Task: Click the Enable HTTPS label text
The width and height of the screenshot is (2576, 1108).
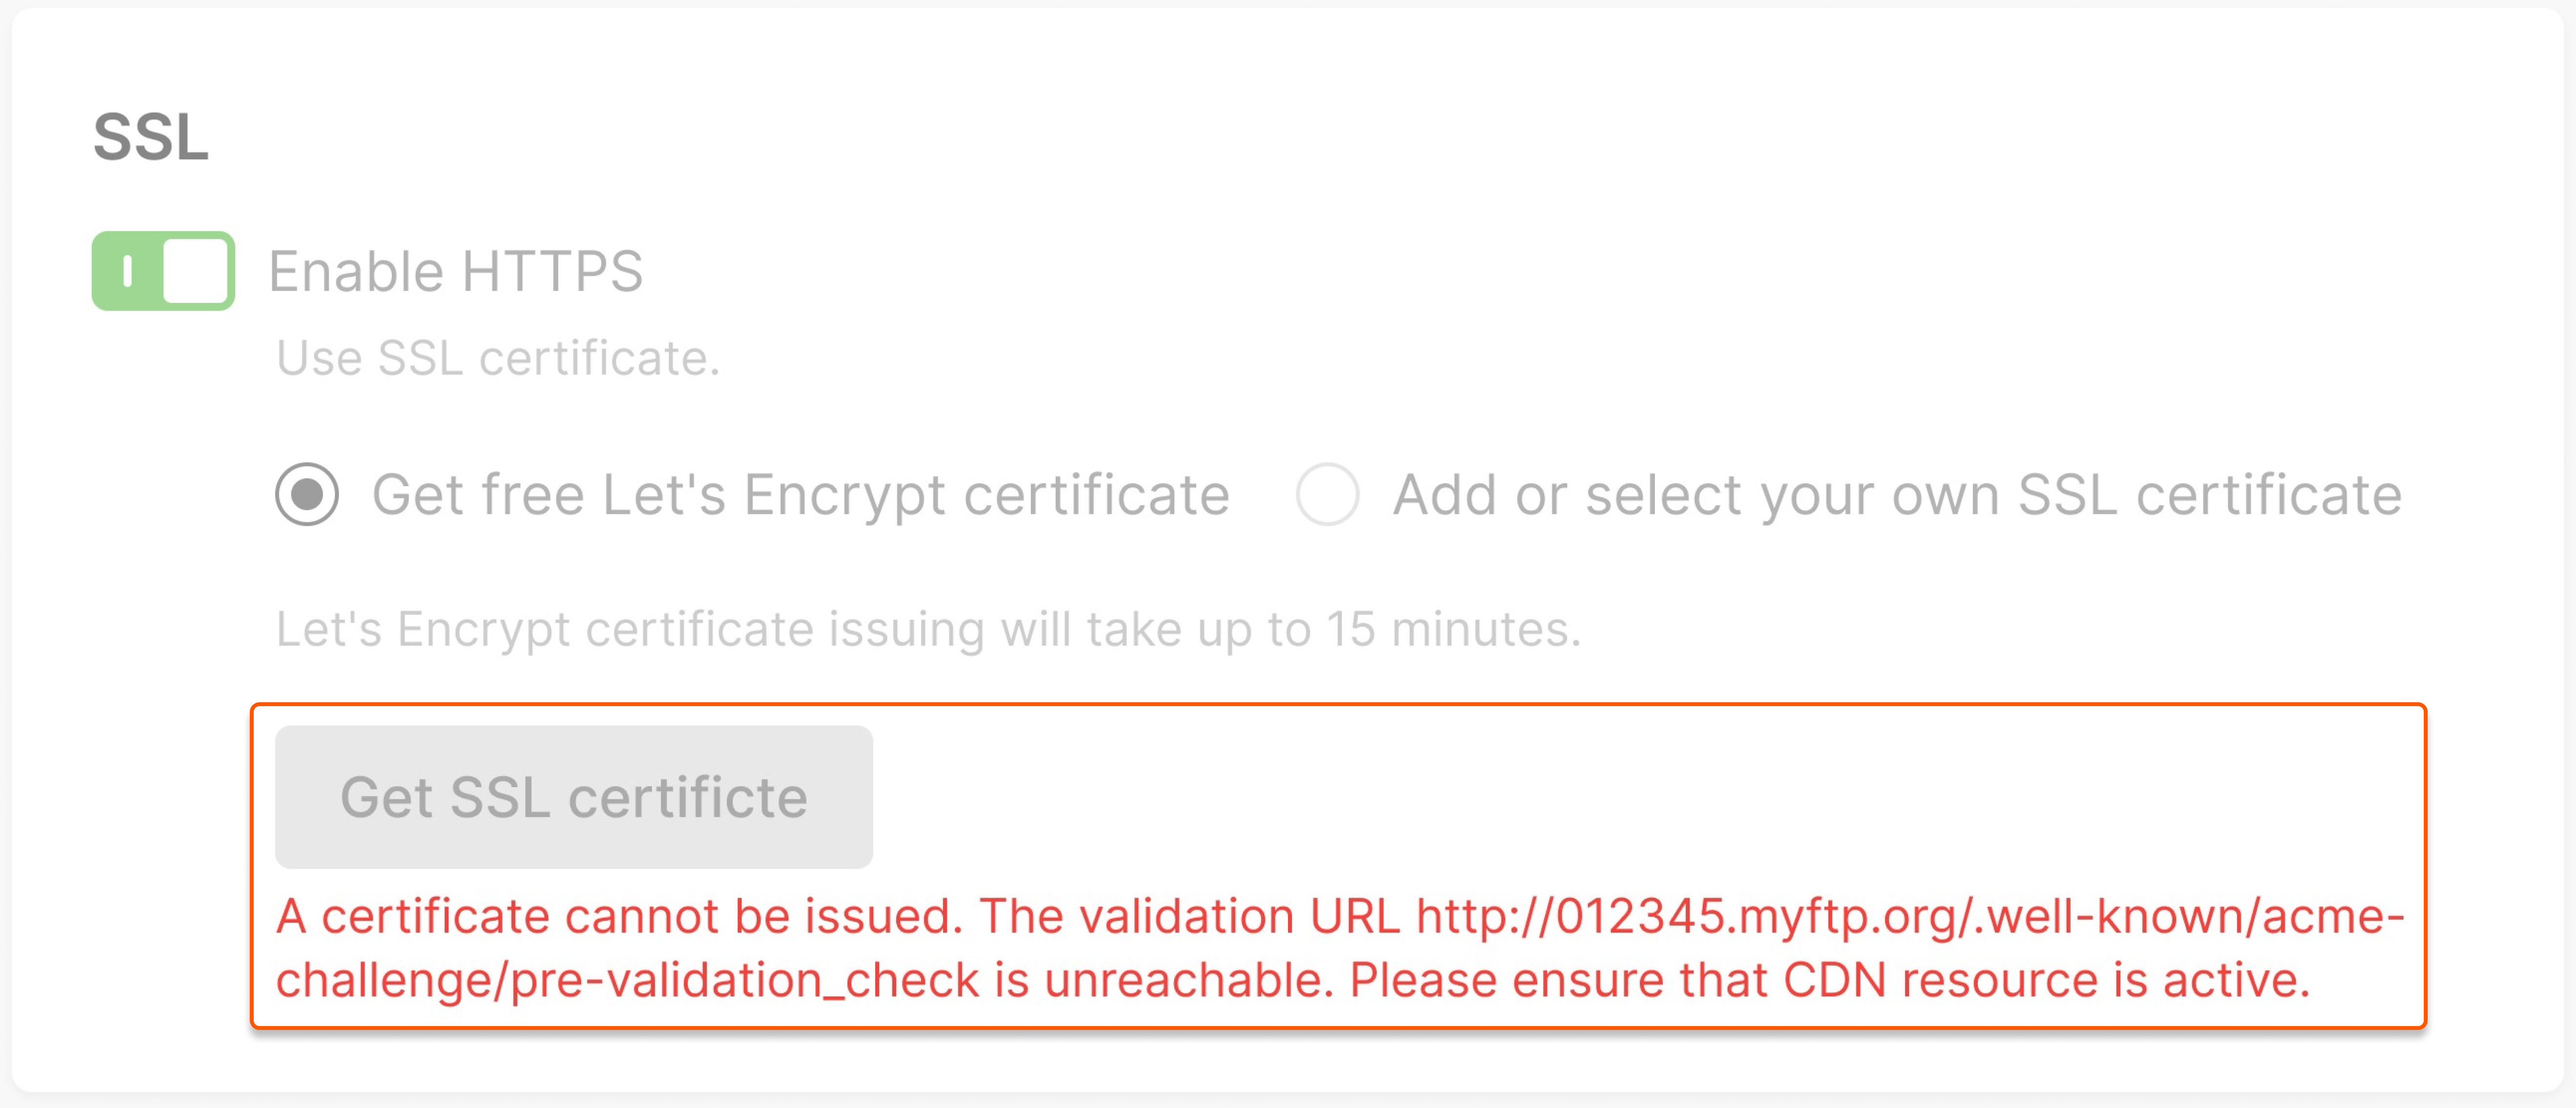Action: pyautogui.click(x=455, y=272)
